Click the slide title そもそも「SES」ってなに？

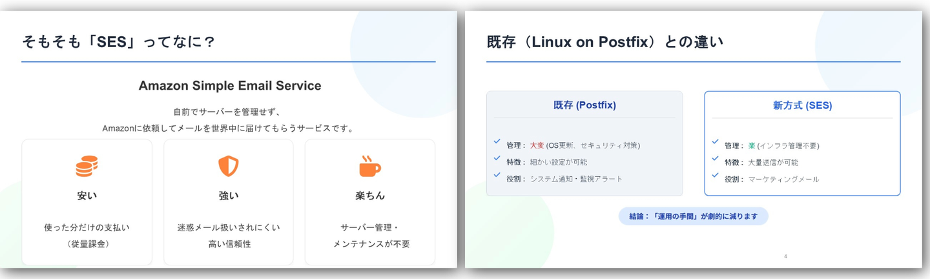click(118, 42)
